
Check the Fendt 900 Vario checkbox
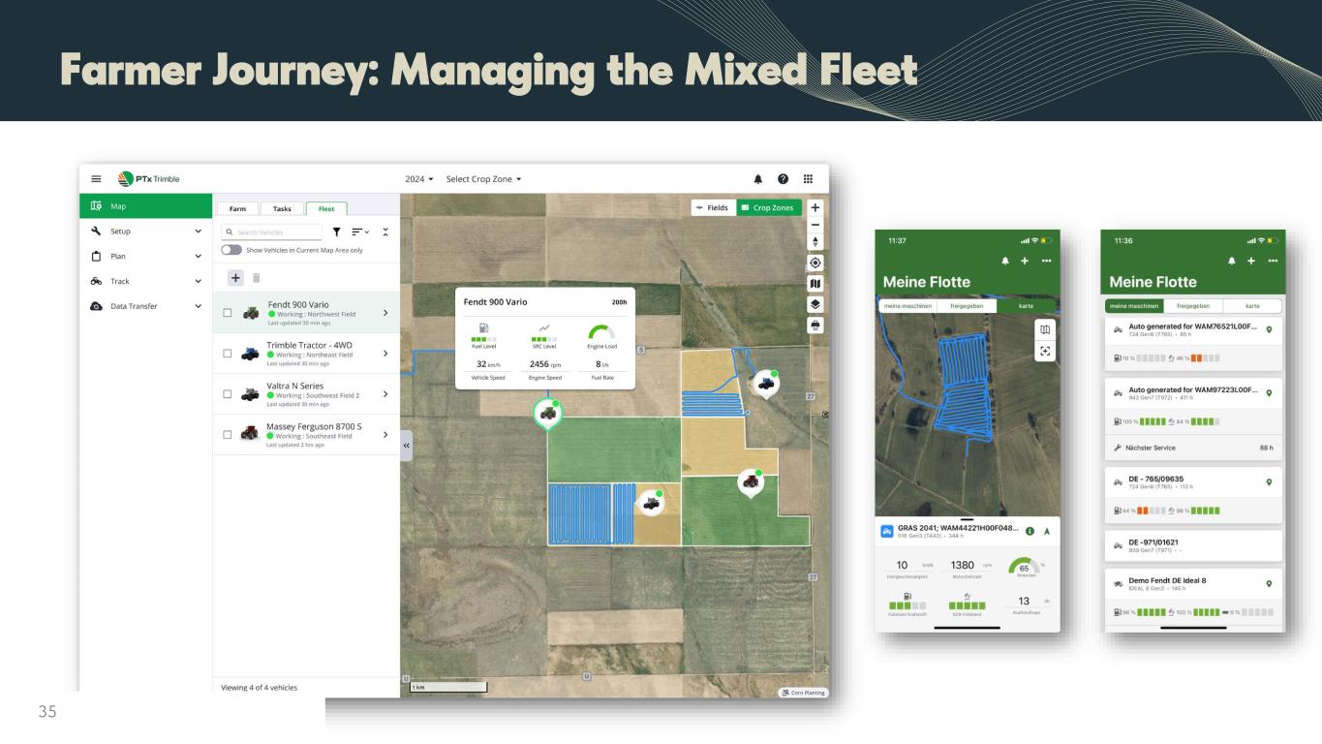pyautogui.click(x=227, y=313)
